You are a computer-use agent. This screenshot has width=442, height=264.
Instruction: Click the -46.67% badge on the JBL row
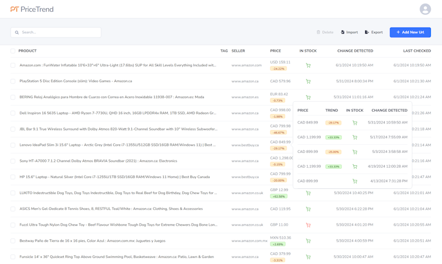[x=278, y=132]
